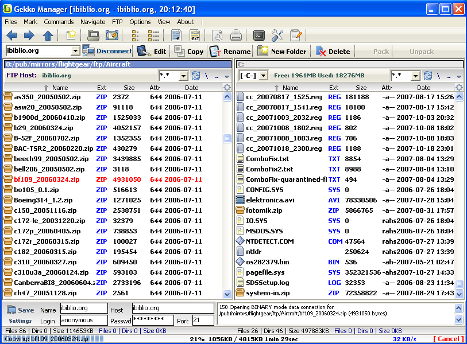Click the Name input field ibiblio.org
The height and width of the screenshot is (344, 467).
[x=84, y=308]
